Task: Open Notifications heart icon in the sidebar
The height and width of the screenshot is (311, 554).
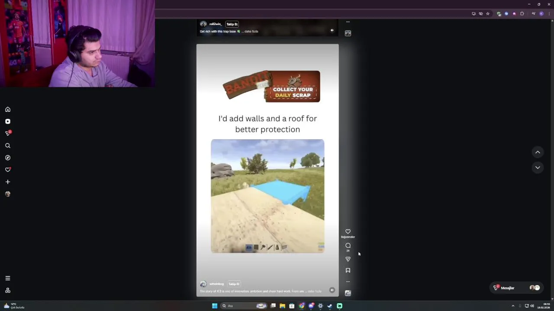Action: pos(8,170)
